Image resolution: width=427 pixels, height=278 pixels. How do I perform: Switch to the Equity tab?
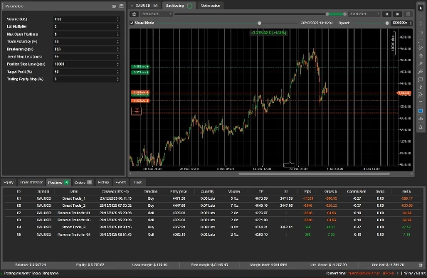[9, 183]
